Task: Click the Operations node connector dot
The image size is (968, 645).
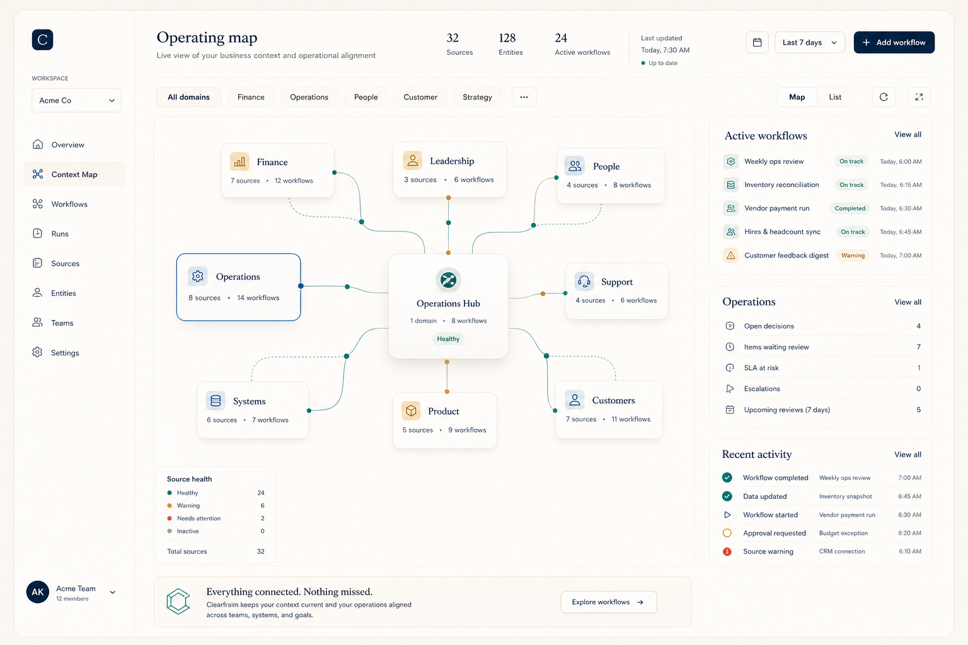Action: [x=301, y=286]
